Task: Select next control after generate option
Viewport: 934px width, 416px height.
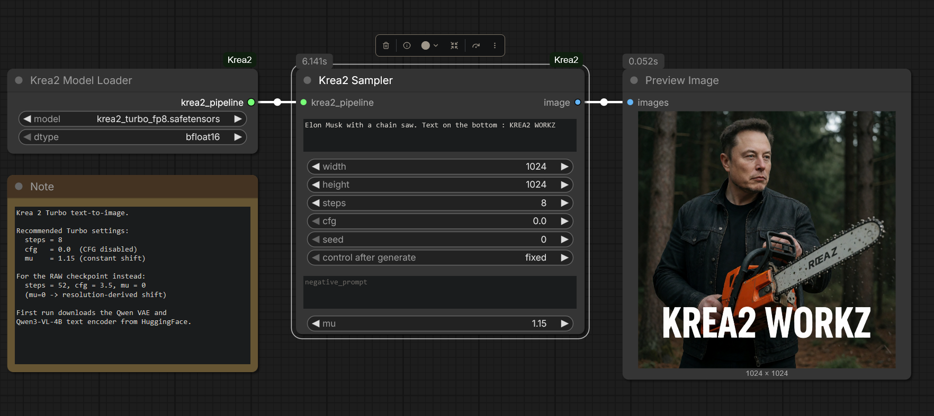Action: point(565,257)
